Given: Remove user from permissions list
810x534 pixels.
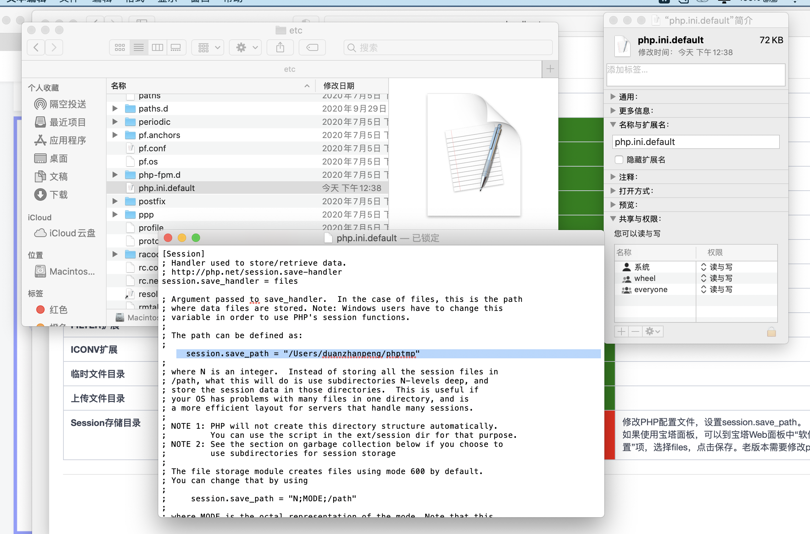Looking at the screenshot, I should point(635,331).
